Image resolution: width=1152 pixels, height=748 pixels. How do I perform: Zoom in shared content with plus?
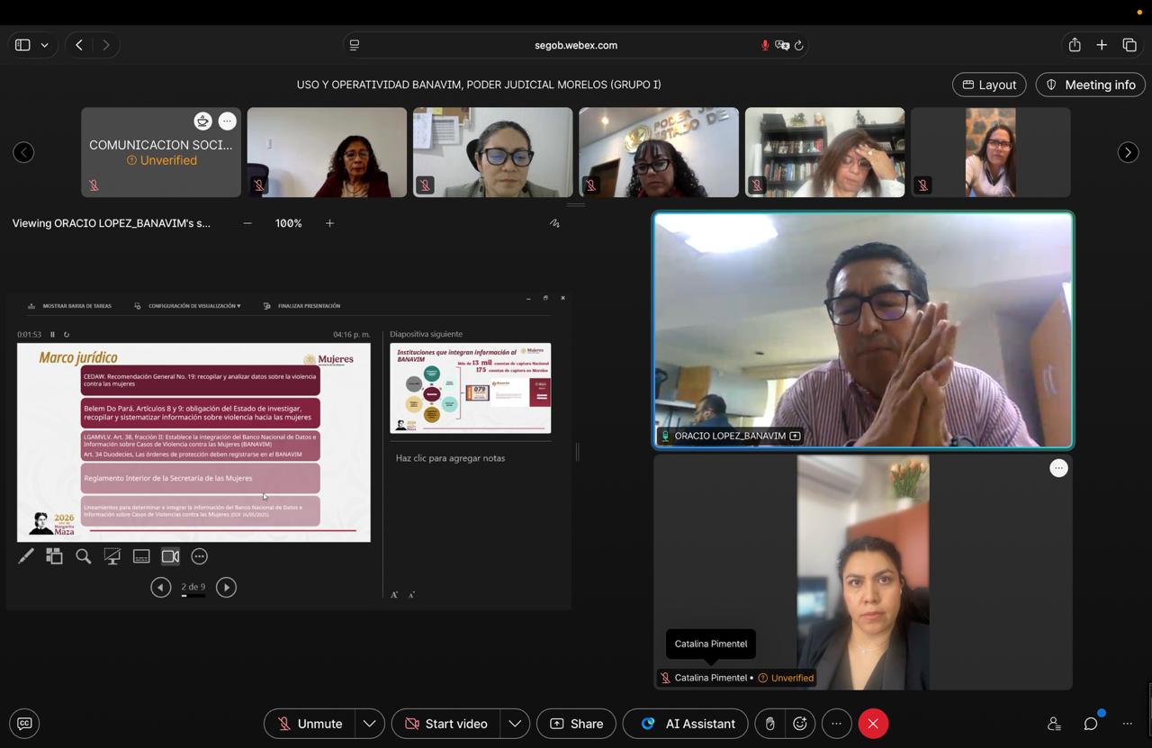329,223
